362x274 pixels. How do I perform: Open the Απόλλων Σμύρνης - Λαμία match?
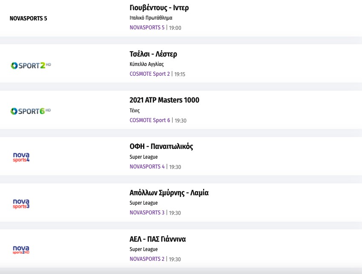coord(169,193)
